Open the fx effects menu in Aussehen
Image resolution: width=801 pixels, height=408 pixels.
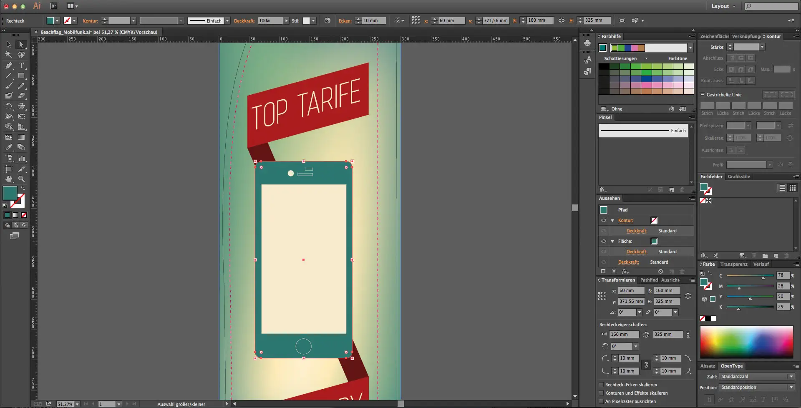625,272
